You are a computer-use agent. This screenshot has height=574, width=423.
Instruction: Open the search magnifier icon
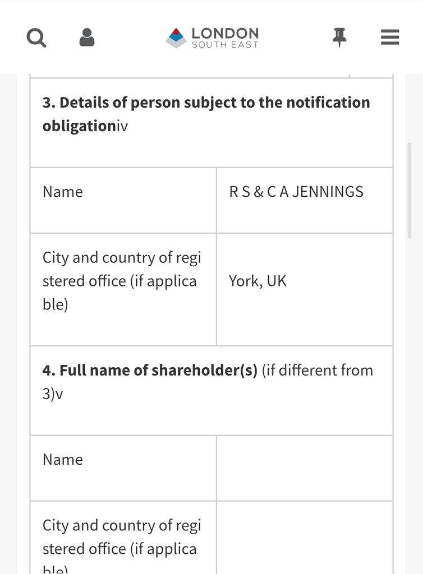coord(36,38)
